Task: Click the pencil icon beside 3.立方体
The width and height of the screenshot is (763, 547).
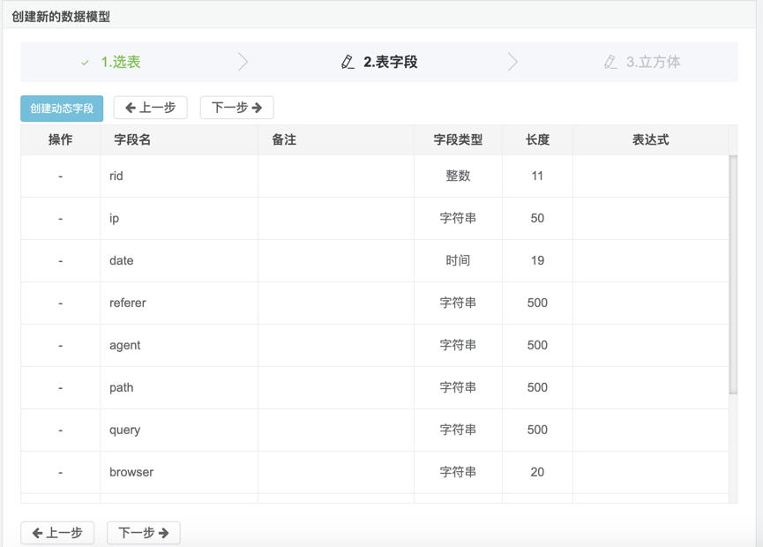Action: click(610, 63)
